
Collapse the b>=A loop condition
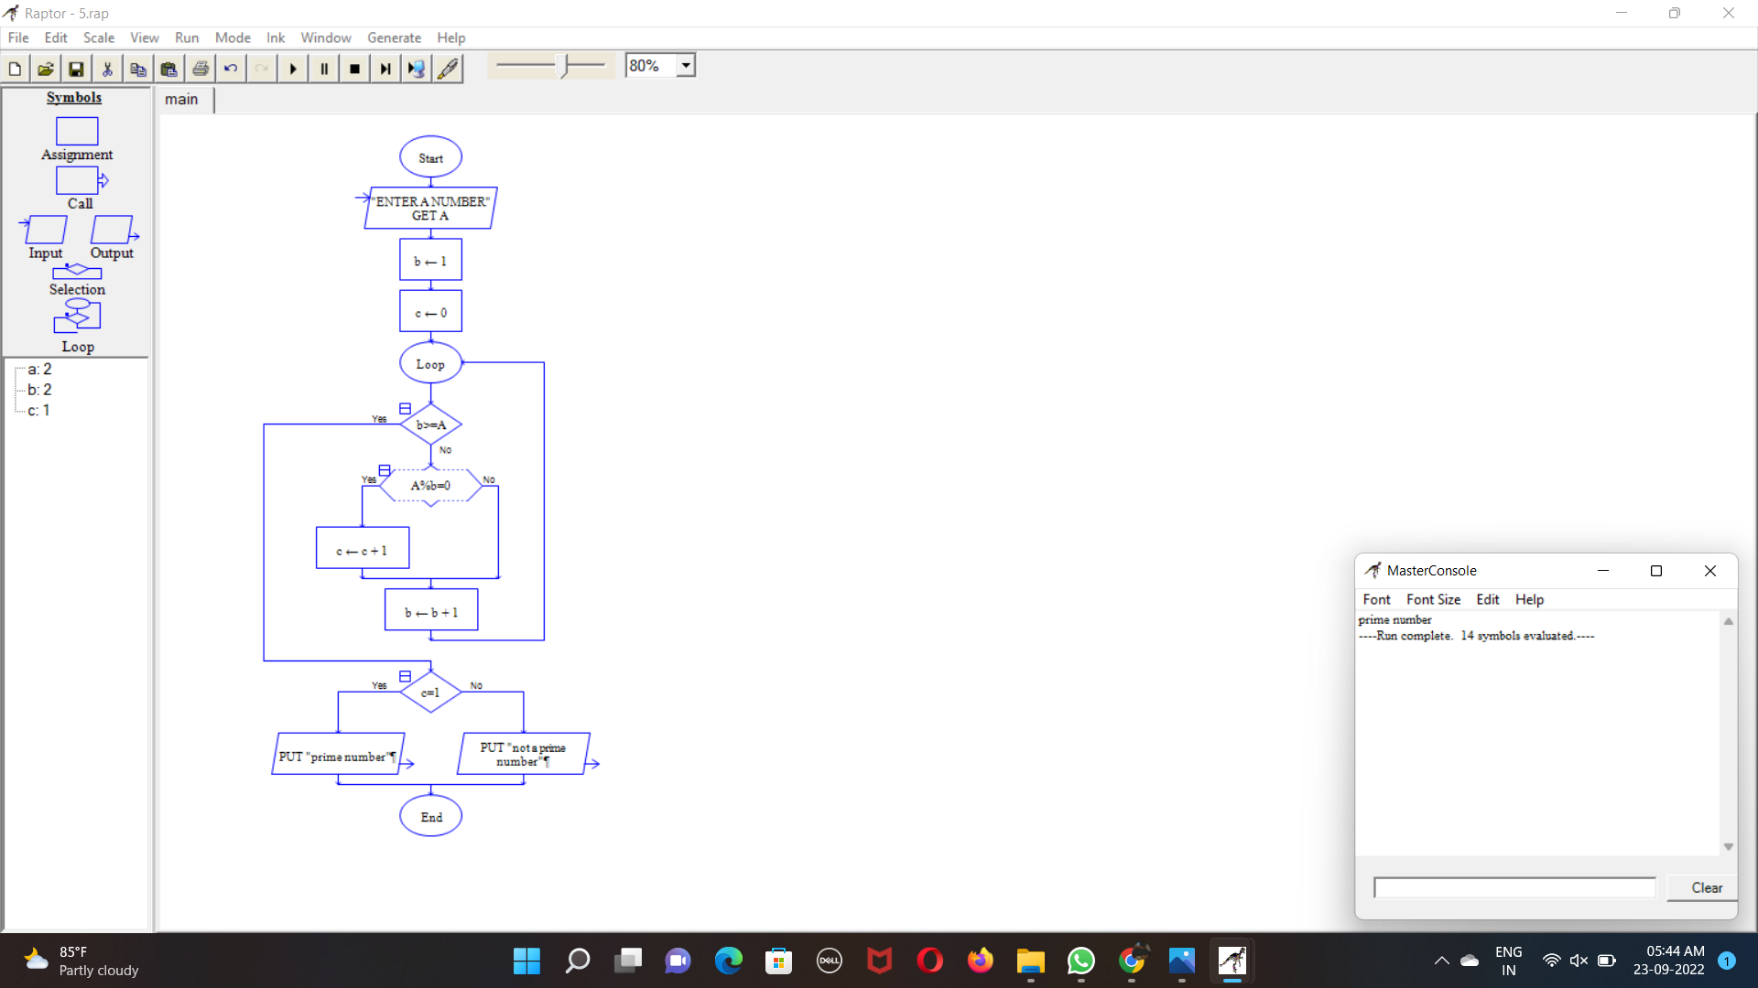coord(405,409)
